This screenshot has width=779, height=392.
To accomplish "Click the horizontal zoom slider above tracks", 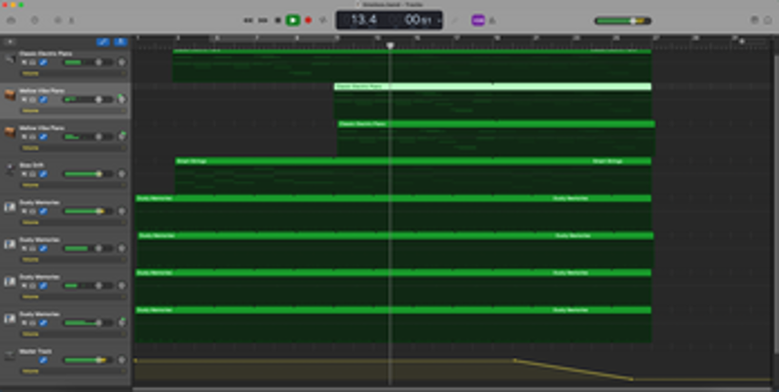I will [x=752, y=42].
